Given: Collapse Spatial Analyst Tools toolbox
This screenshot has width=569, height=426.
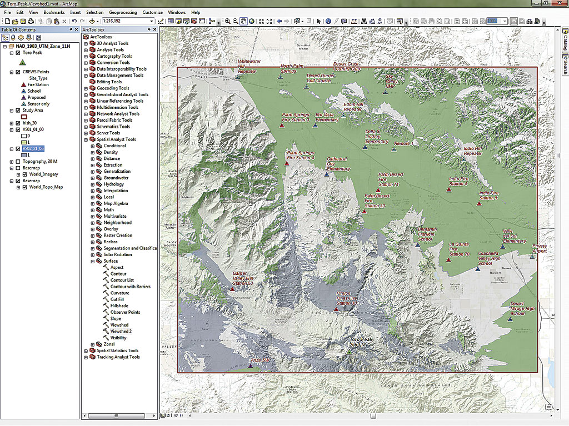Looking at the screenshot, I should tap(86, 140).
